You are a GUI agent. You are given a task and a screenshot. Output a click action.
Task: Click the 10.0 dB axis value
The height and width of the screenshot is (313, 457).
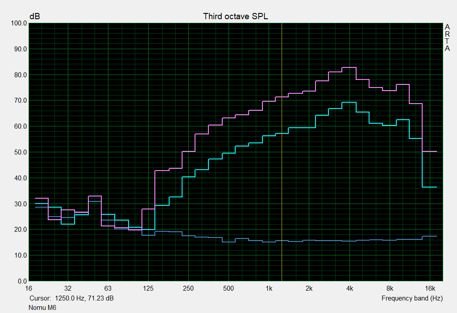point(21,255)
